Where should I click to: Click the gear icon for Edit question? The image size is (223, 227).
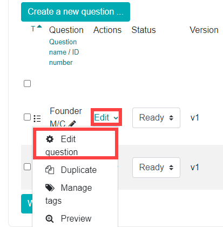click(x=50, y=139)
